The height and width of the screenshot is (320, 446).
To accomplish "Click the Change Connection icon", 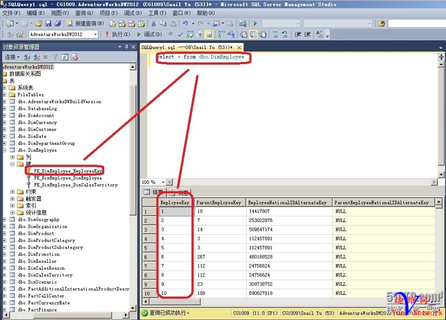I will point(20,34).
